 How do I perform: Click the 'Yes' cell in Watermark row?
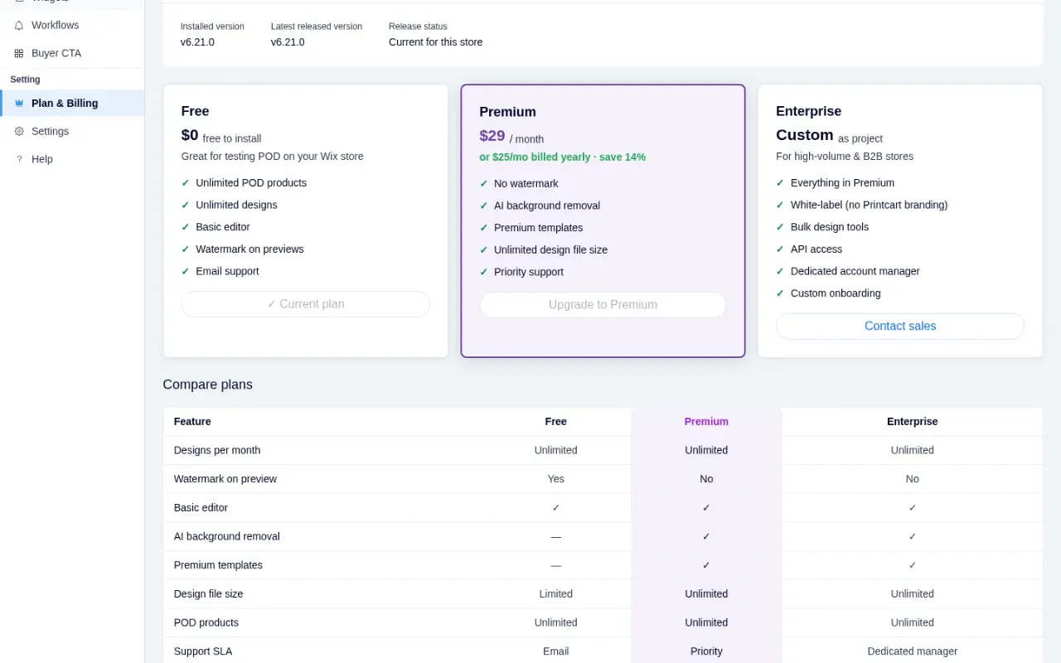click(x=555, y=479)
